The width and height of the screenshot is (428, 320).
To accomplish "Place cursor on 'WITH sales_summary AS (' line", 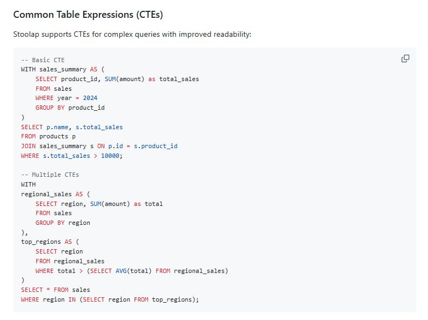I will [62, 69].
